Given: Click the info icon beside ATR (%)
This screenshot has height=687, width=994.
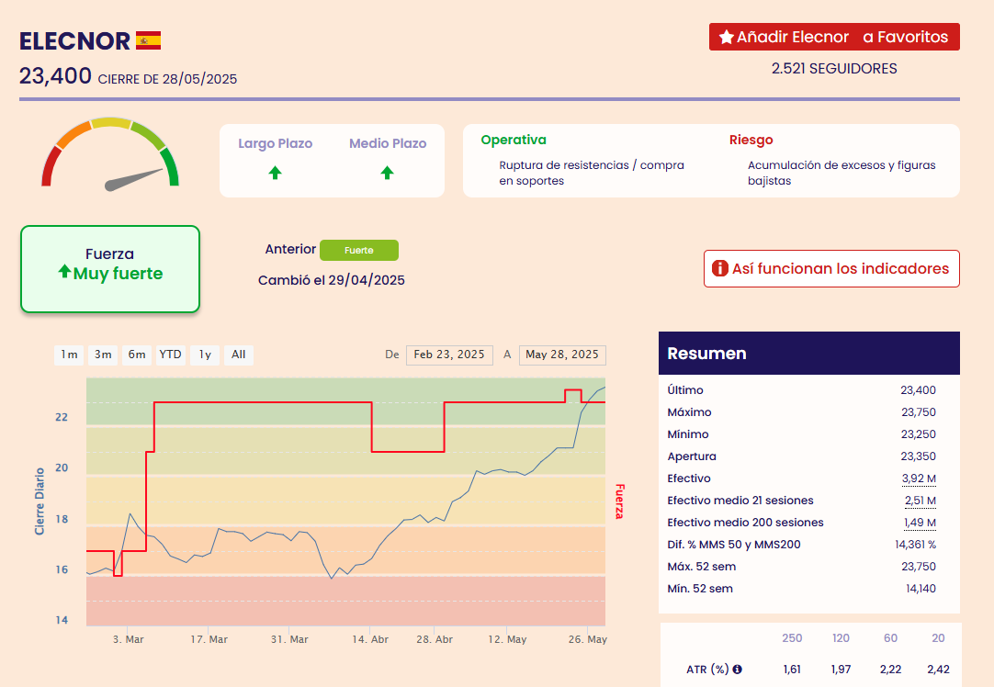Looking at the screenshot, I should point(737,670).
